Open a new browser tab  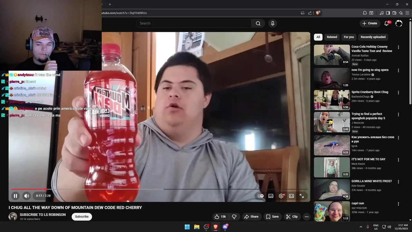click(x=110, y=4)
